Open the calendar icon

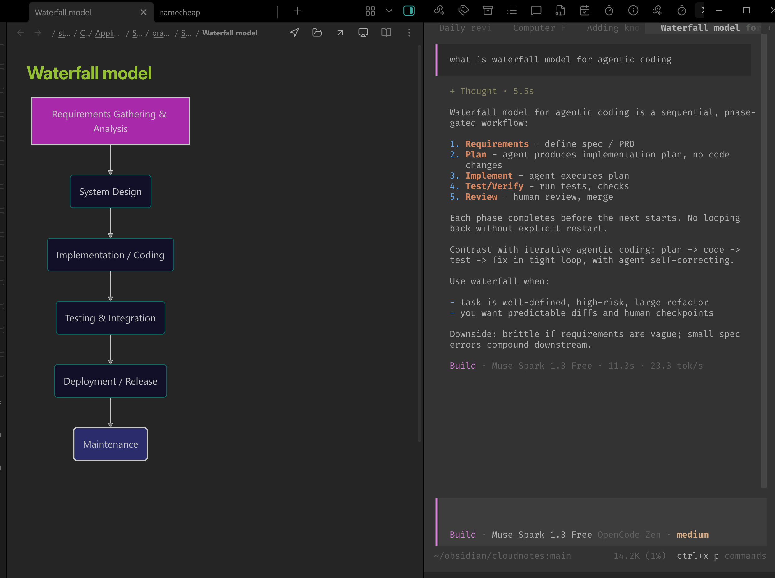click(585, 11)
